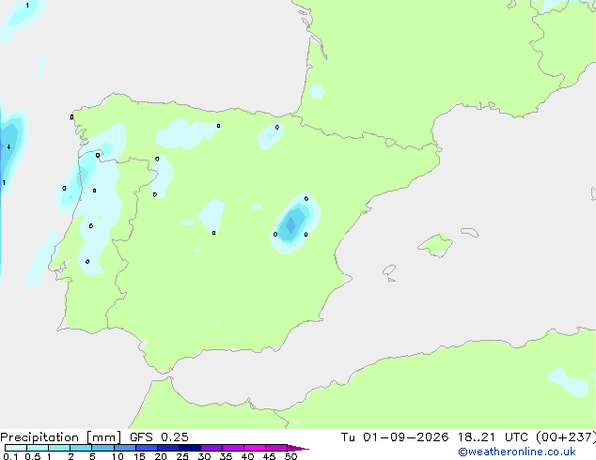
Task: Select the 0.1–0.5 mm legend swatch
Action: coord(16,448)
